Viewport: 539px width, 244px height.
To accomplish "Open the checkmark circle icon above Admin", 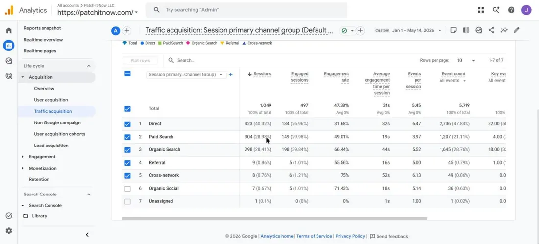I will (x=9, y=216).
